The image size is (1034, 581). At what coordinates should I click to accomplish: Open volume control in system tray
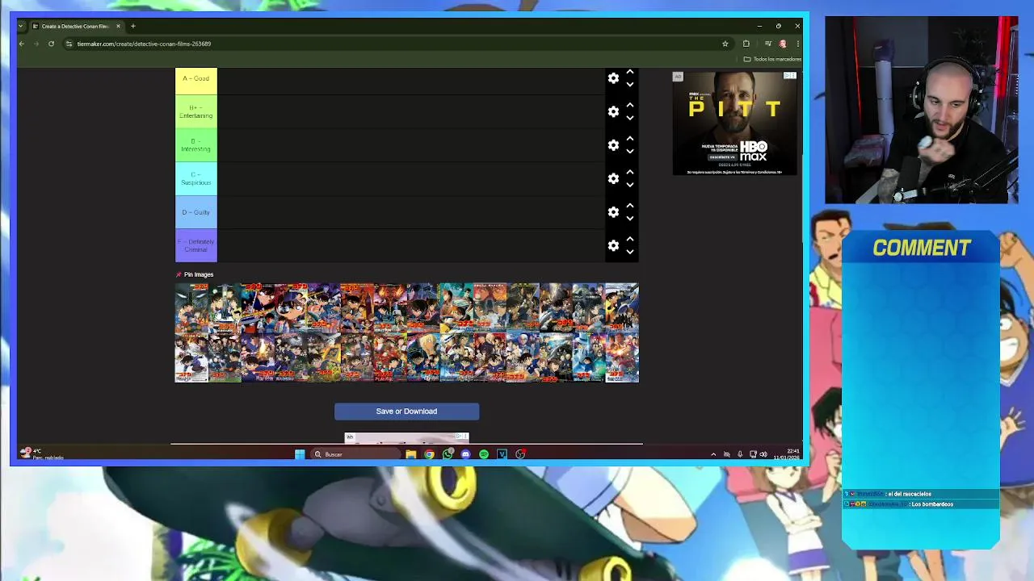763,454
